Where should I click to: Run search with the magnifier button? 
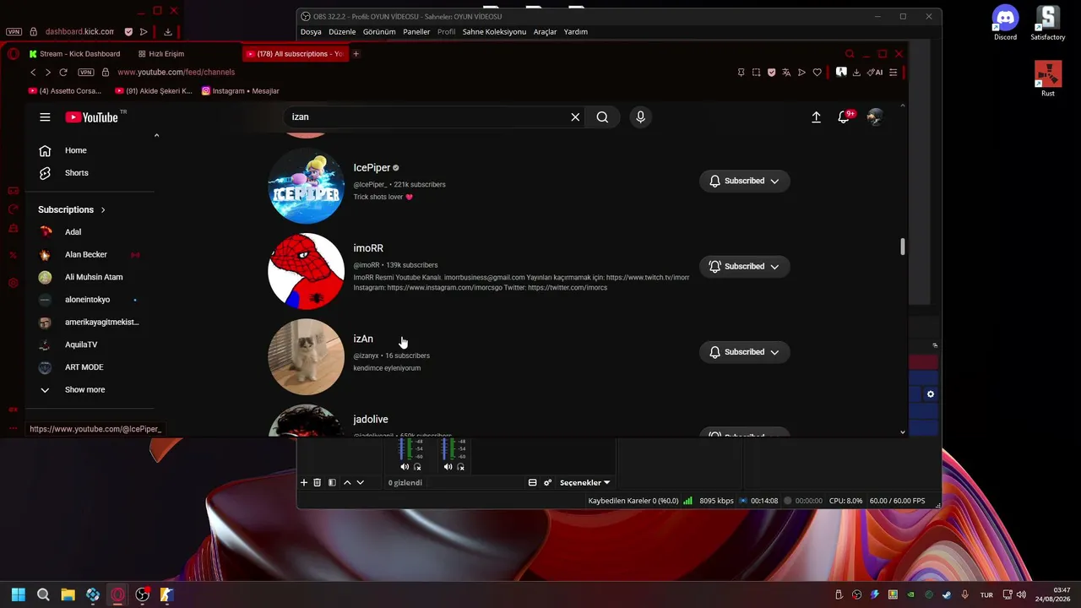[x=602, y=117]
